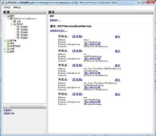
Task: Click the net.pipe://localhost/BookService address text
Action: (x=100, y=83)
